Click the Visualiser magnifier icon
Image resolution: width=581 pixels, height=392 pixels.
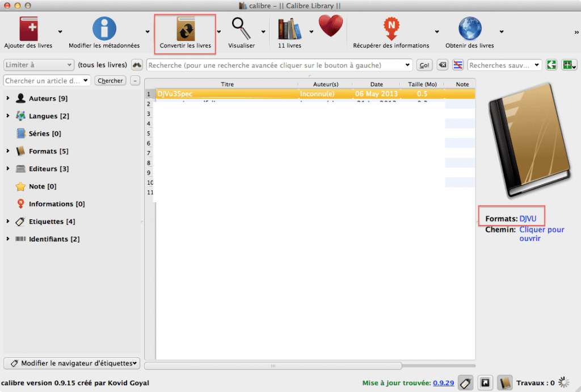(241, 30)
